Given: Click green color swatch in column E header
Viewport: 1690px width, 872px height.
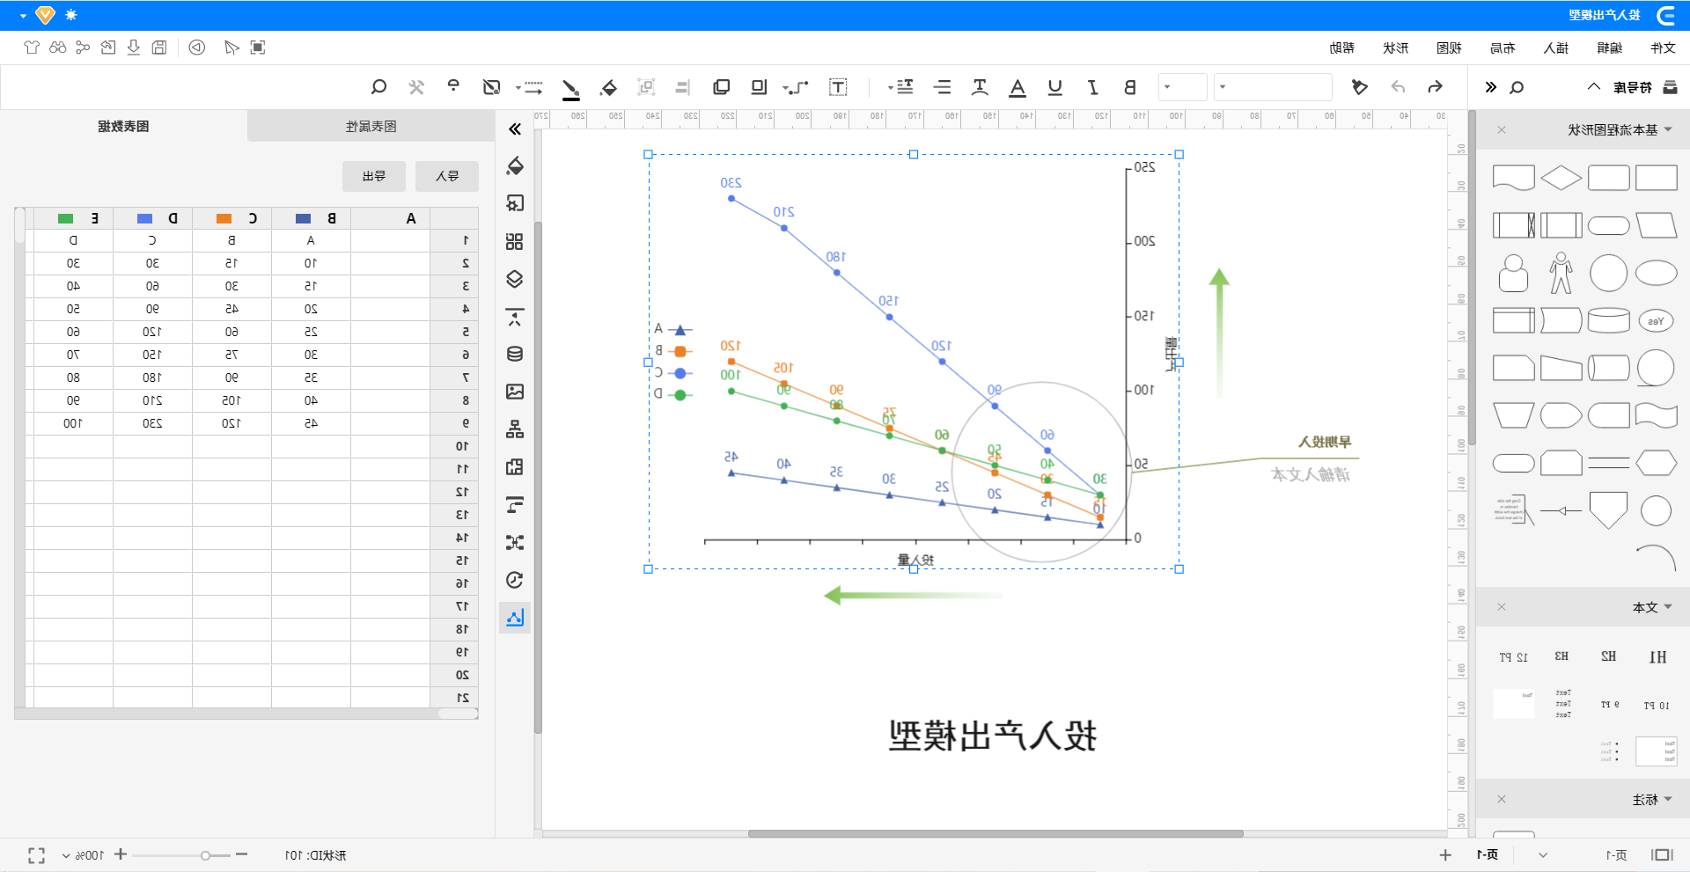Looking at the screenshot, I should point(65,218).
